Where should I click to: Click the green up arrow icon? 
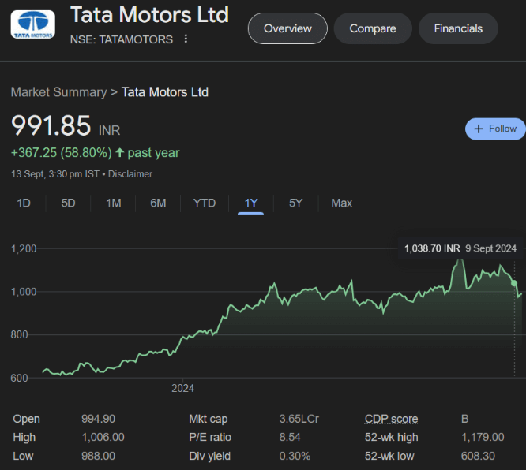pos(120,153)
